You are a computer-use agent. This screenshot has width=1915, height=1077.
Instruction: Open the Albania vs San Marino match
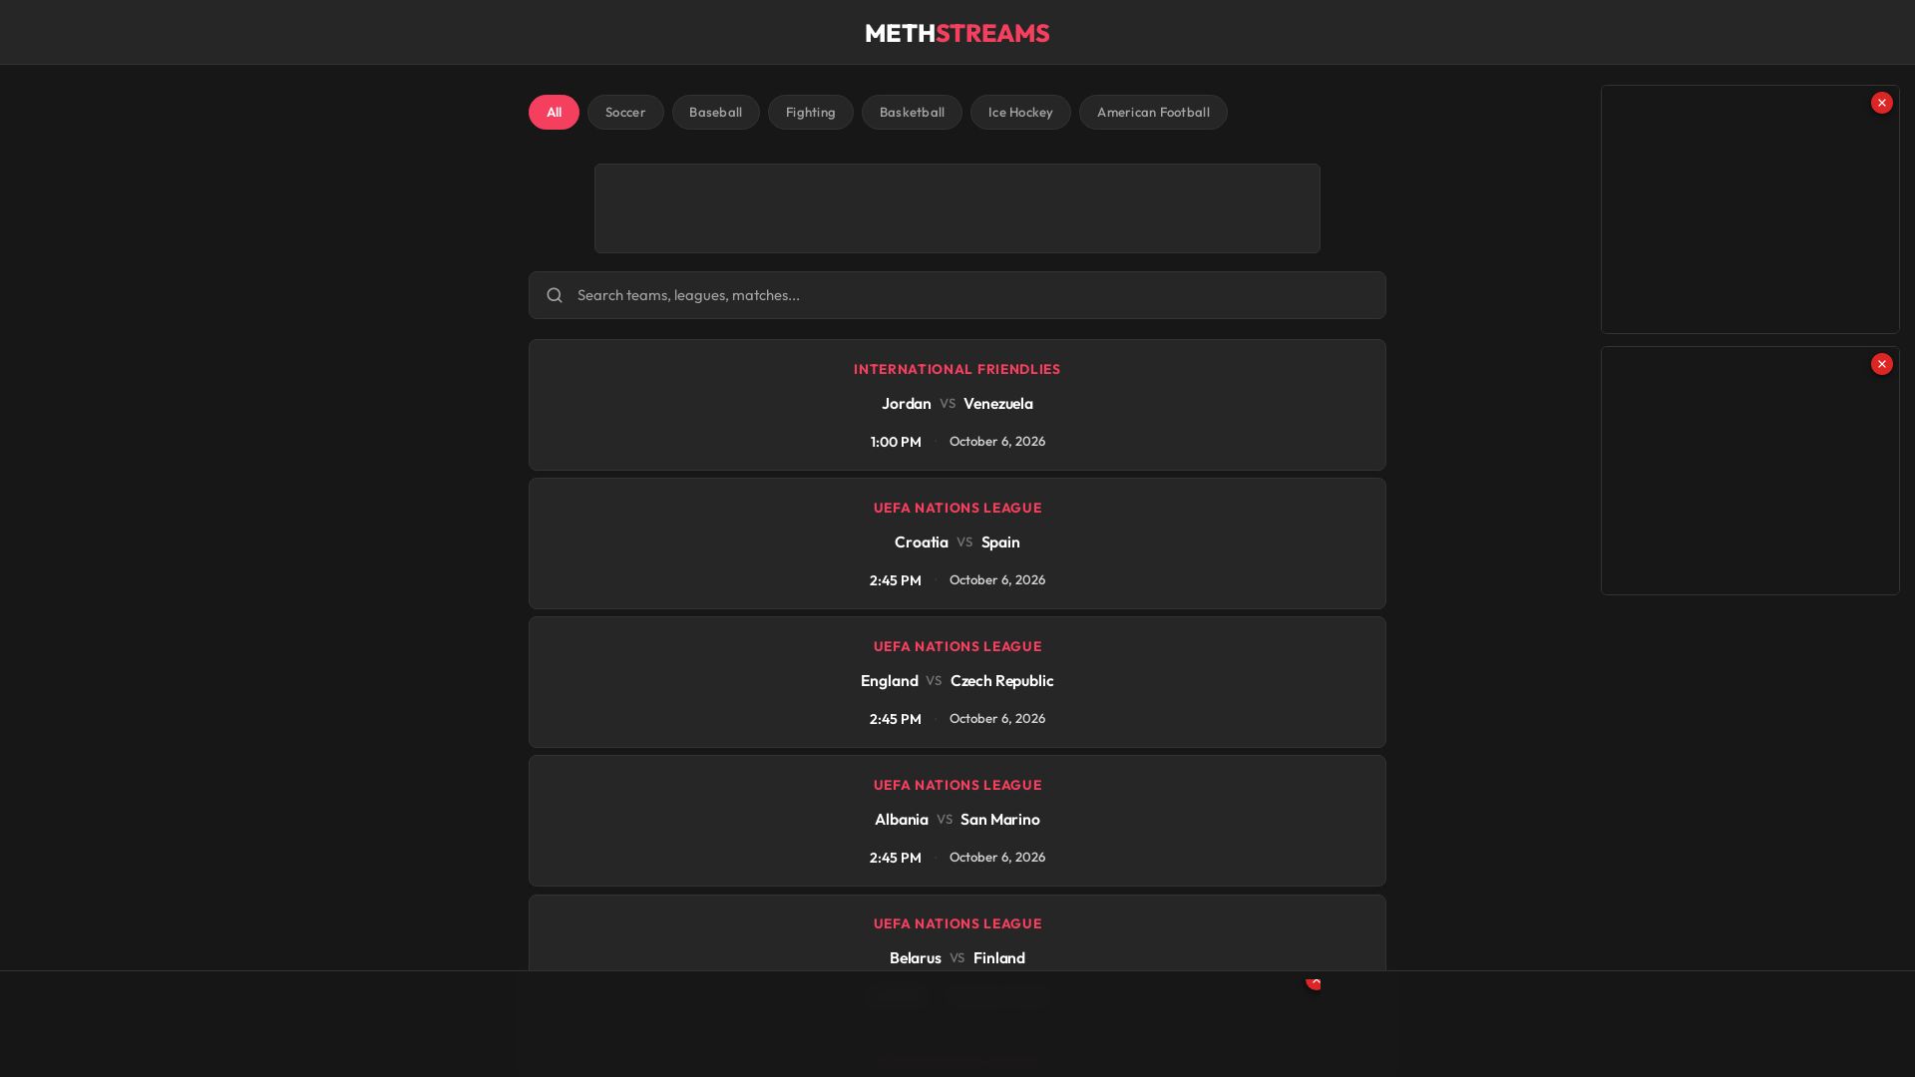click(957, 821)
